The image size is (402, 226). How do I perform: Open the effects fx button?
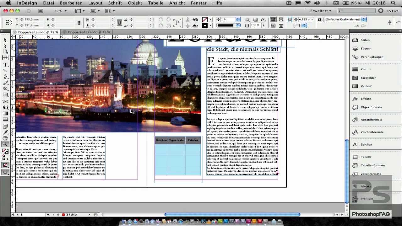(x=263, y=19)
